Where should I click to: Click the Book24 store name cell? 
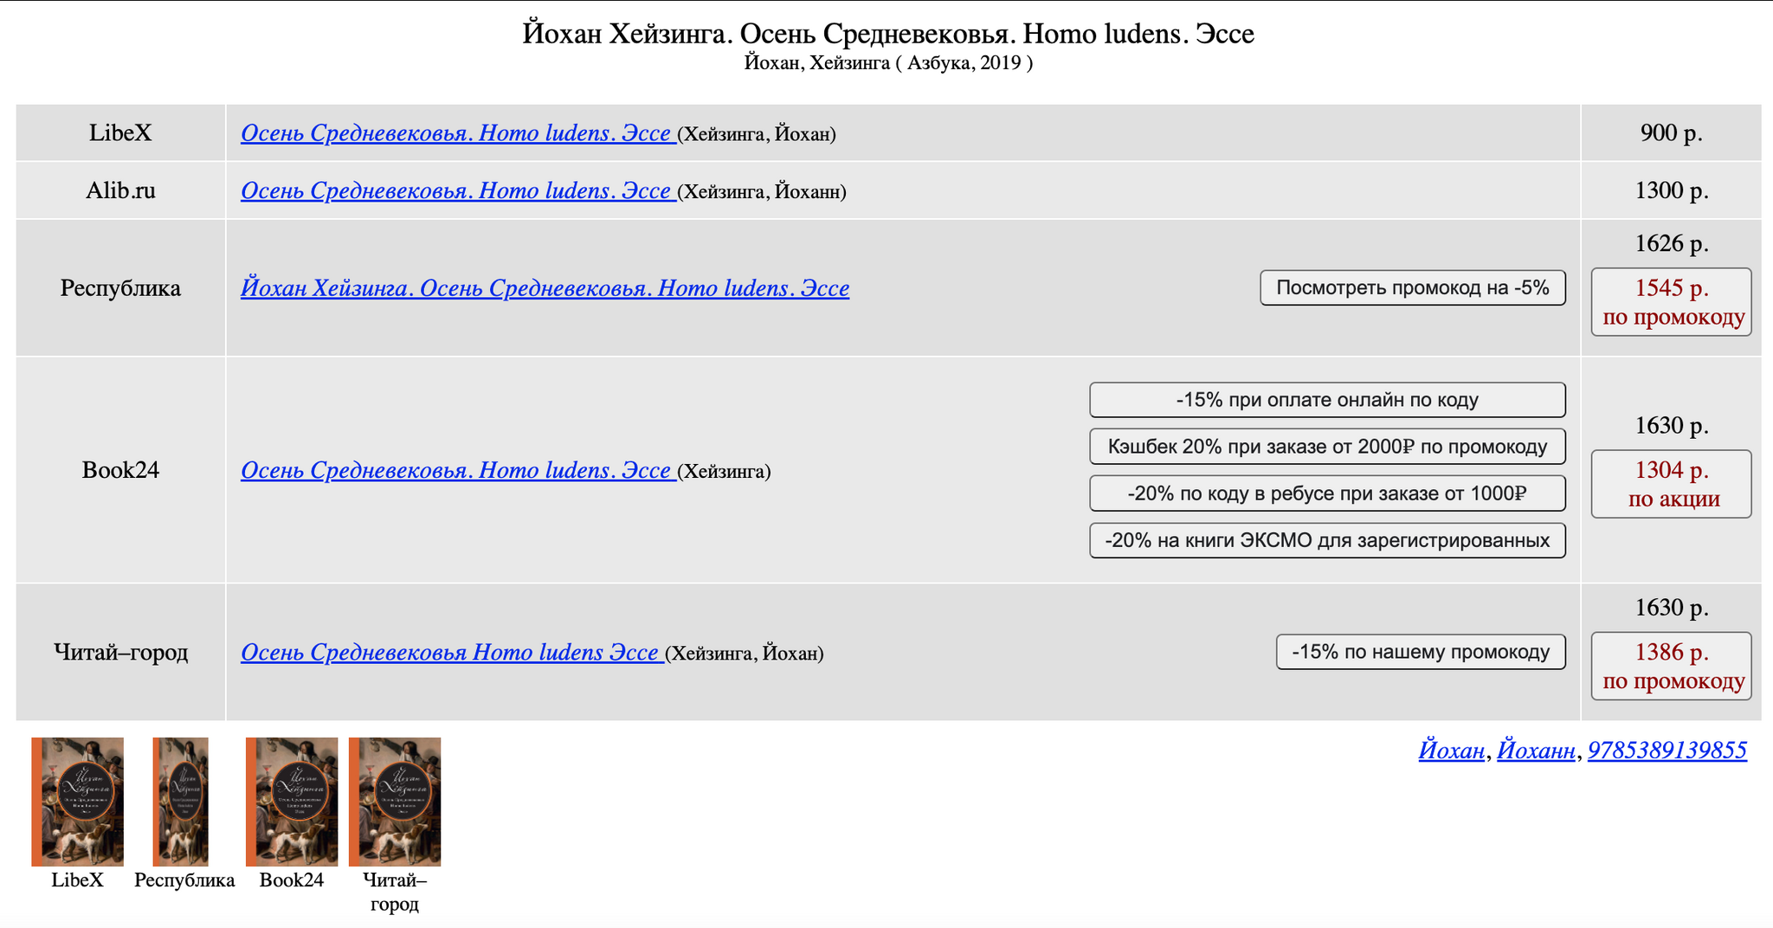tap(120, 470)
